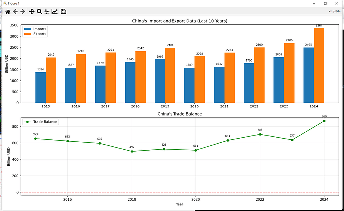Click the "China's Trade Balance" subplot title
Screen dimensions: 344x211
click(x=179, y=114)
